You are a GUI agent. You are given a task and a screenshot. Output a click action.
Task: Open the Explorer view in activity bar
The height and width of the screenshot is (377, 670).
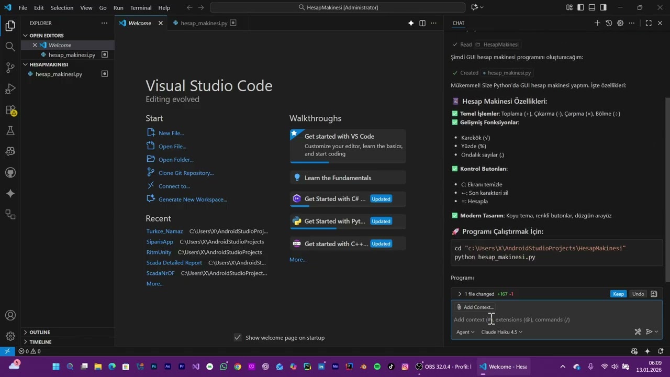[x=10, y=26]
